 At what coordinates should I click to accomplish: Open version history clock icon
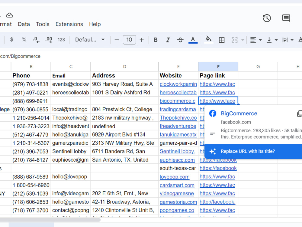click(267, 18)
